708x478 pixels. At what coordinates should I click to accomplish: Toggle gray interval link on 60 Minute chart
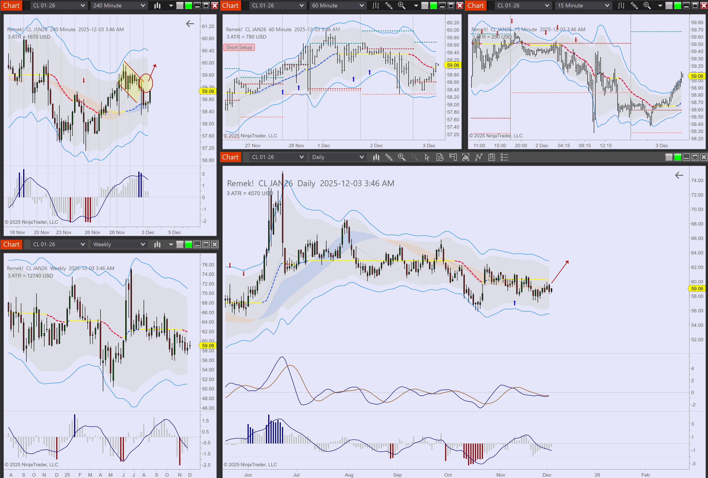[425, 5]
